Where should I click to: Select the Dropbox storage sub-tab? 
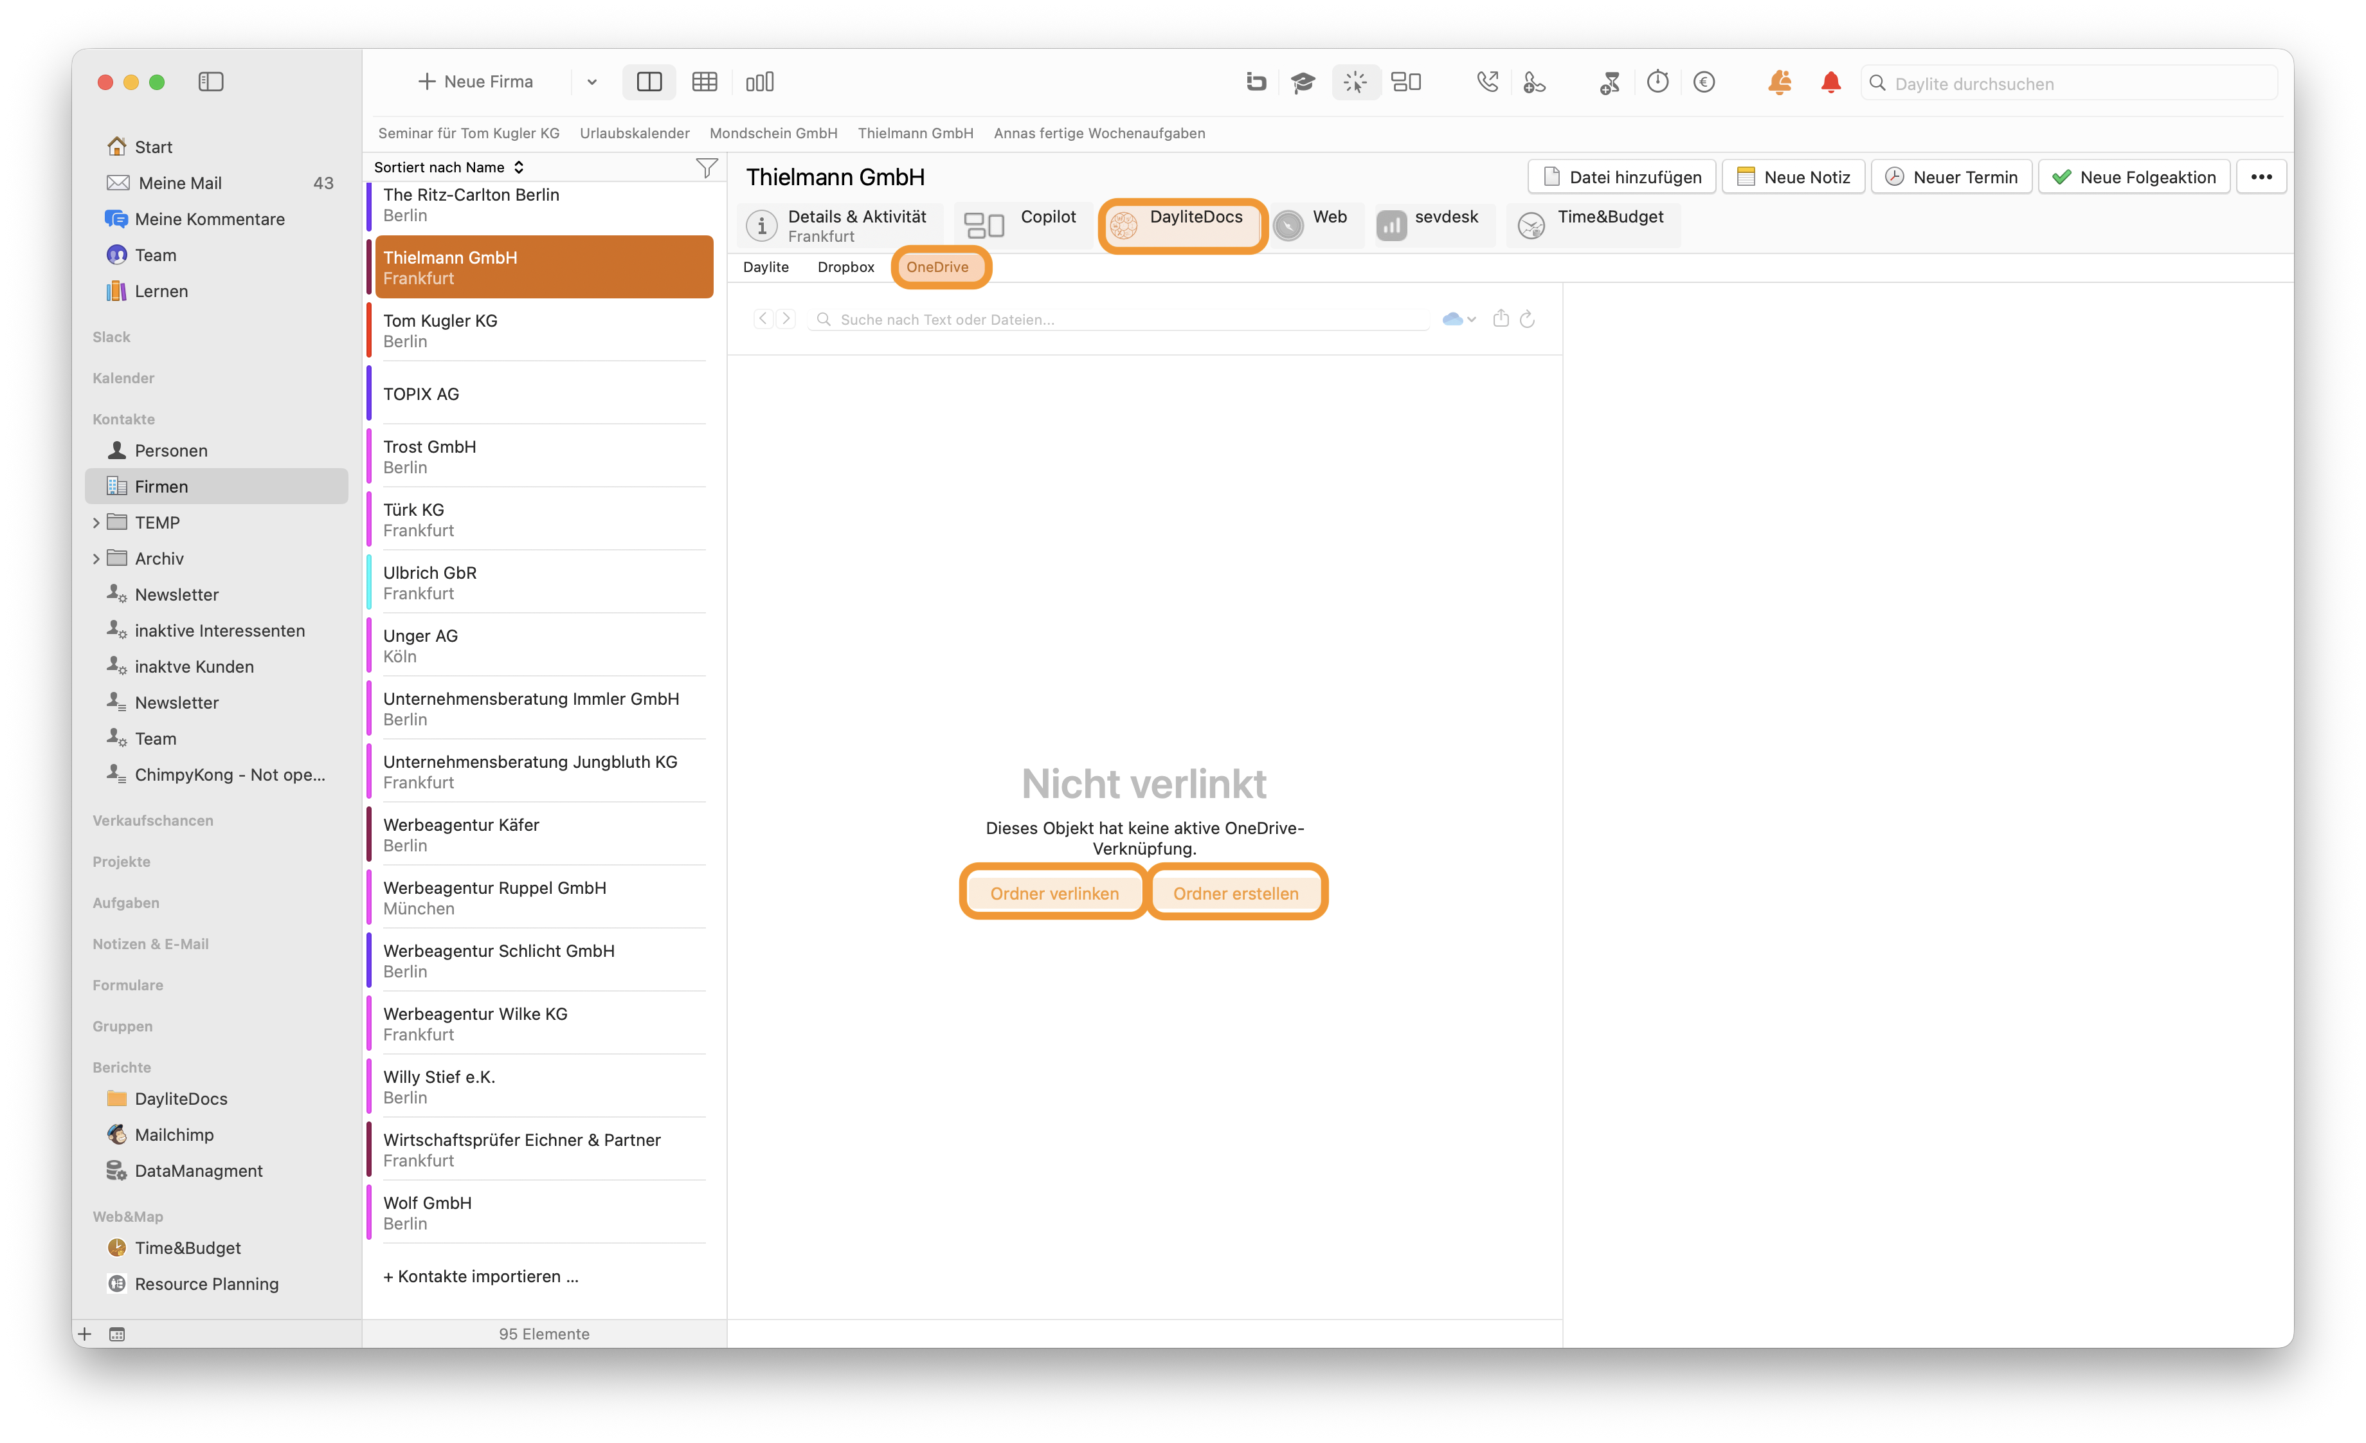coord(845,267)
